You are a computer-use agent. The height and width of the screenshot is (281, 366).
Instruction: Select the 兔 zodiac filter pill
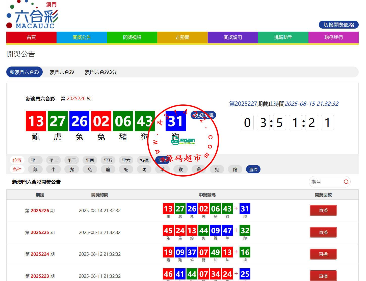point(90,169)
